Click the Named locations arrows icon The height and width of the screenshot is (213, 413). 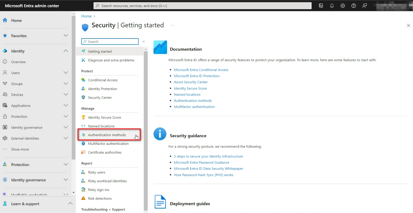click(83, 126)
